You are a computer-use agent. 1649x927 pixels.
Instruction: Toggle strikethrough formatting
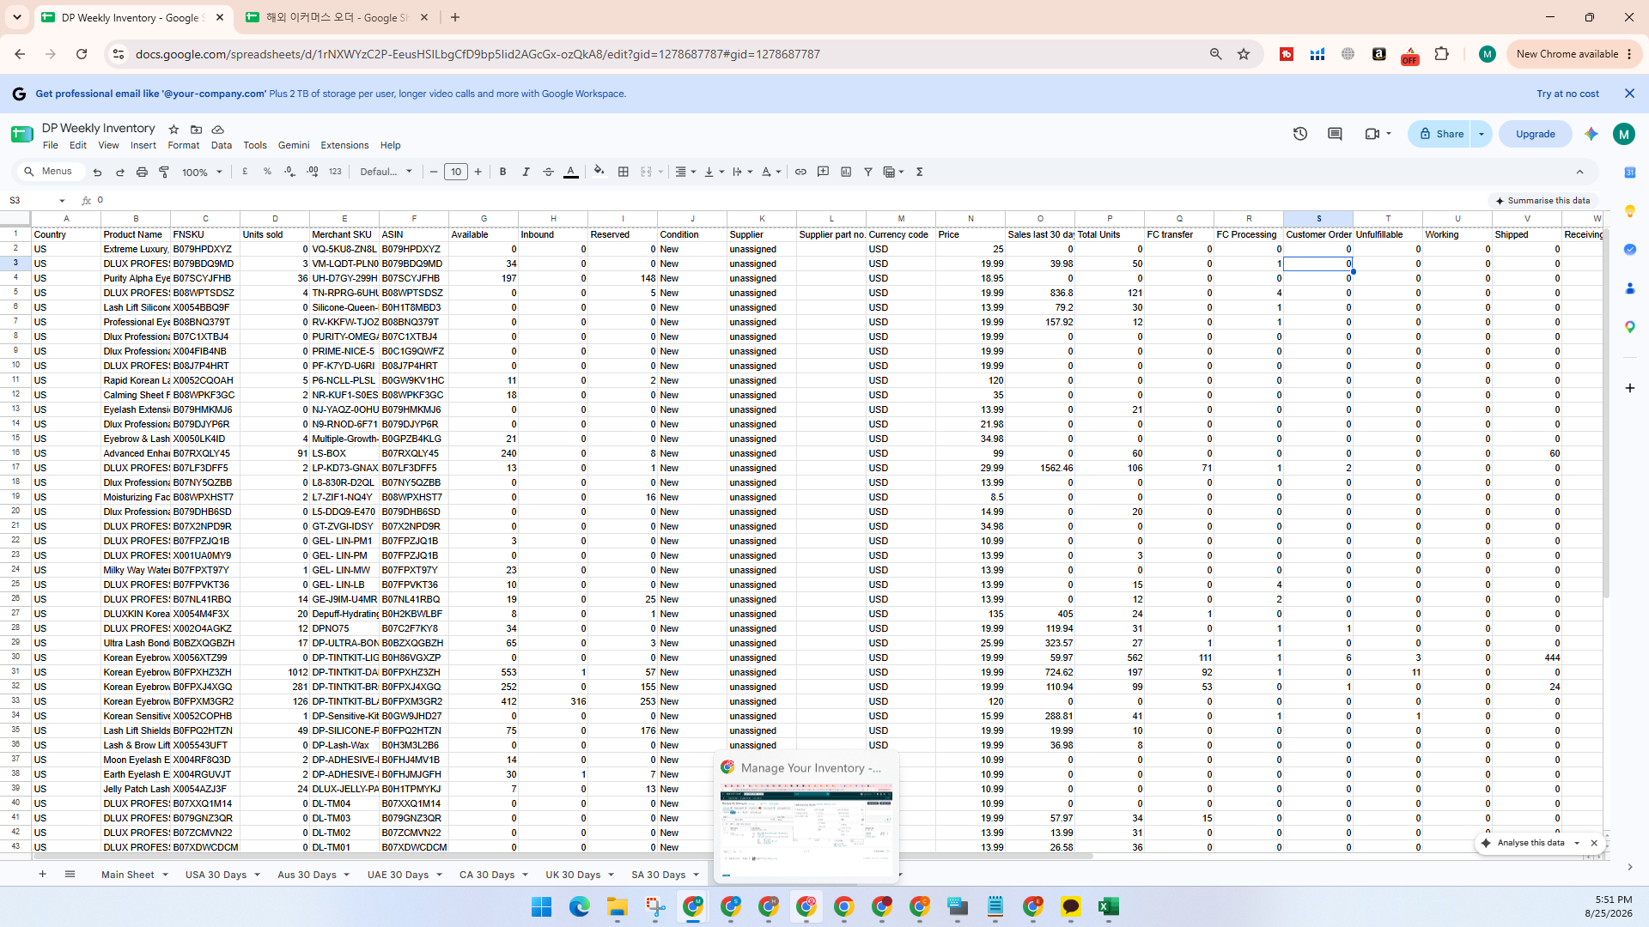548,172
